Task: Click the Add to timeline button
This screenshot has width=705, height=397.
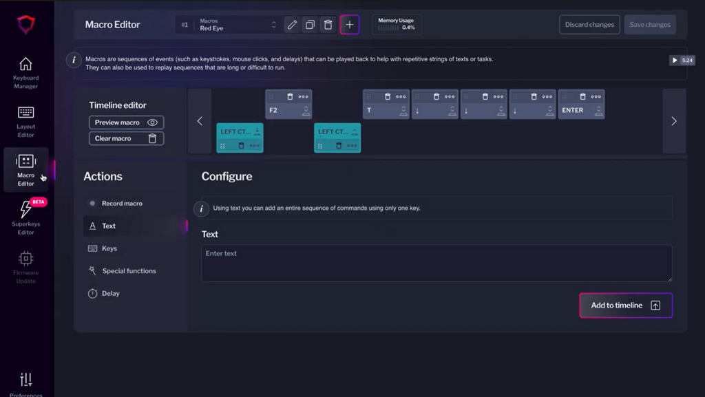Action: [625, 305]
